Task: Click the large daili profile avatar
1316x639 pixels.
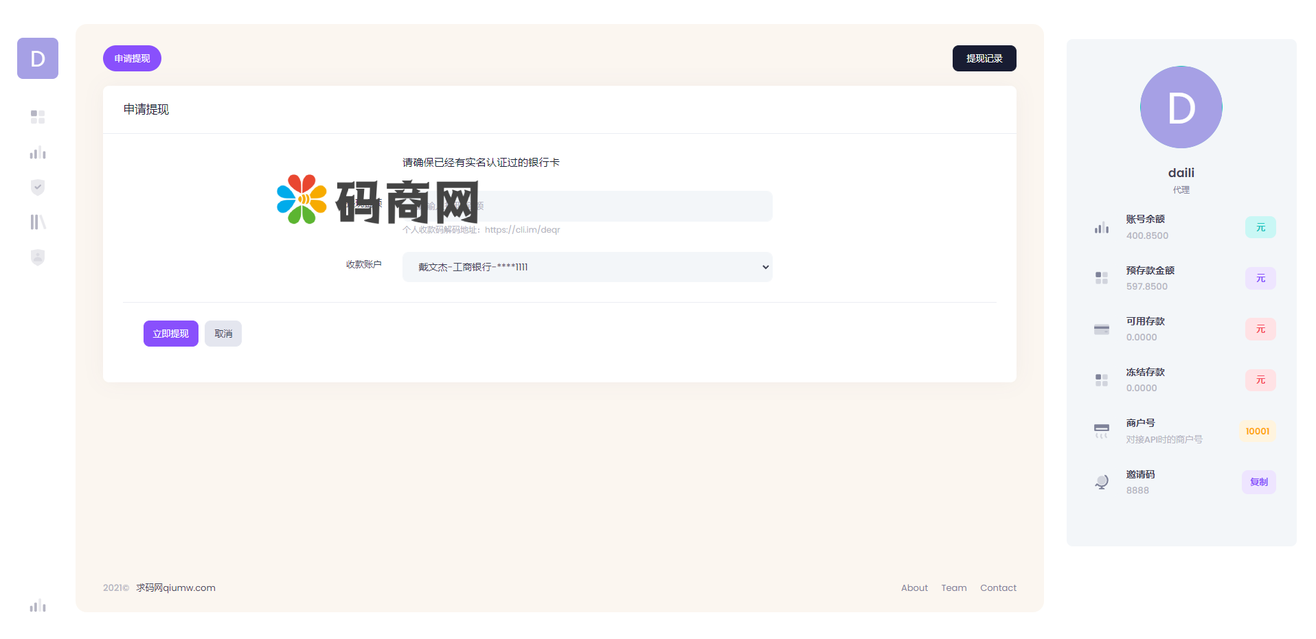Action: pyautogui.click(x=1181, y=107)
